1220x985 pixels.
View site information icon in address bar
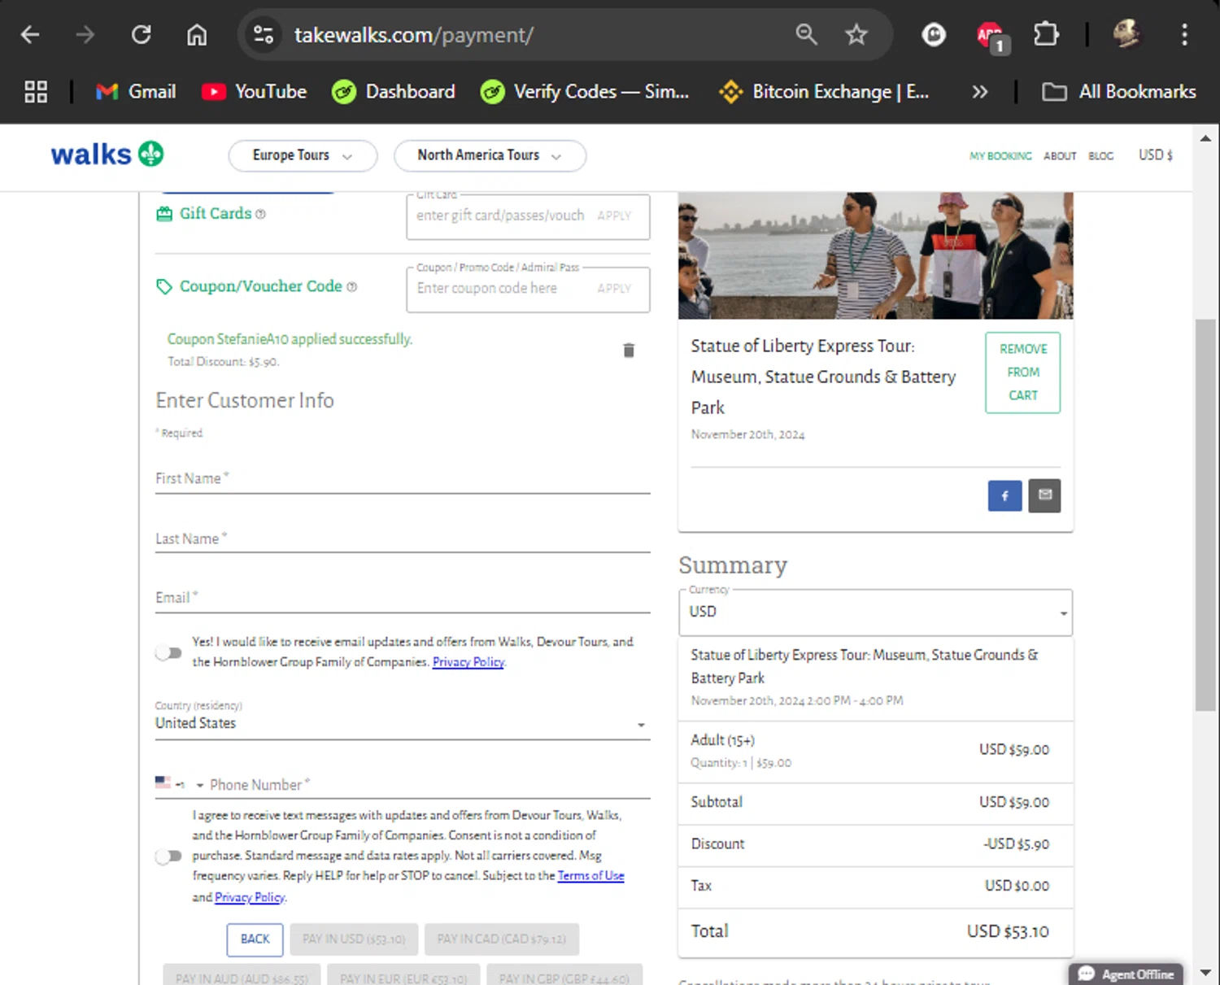(264, 35)
